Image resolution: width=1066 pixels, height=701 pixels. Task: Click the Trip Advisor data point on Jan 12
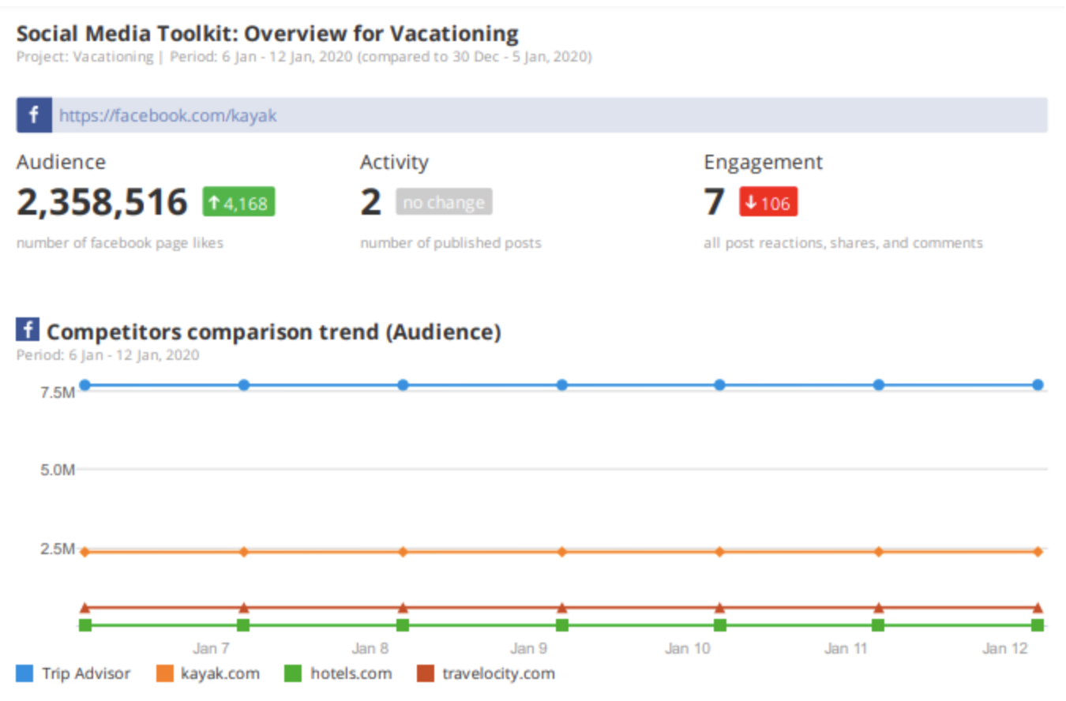[x=1038, y=385]
